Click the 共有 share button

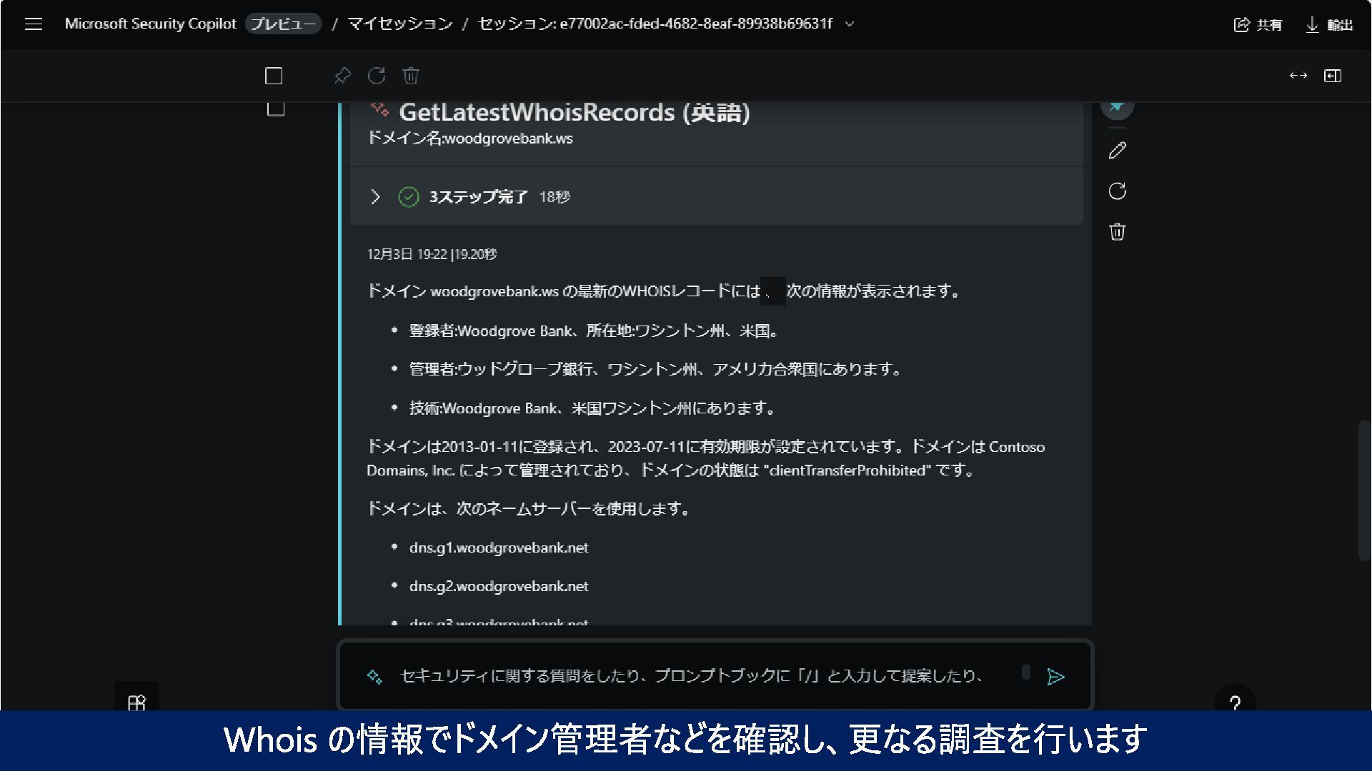tap(1258, 25)
